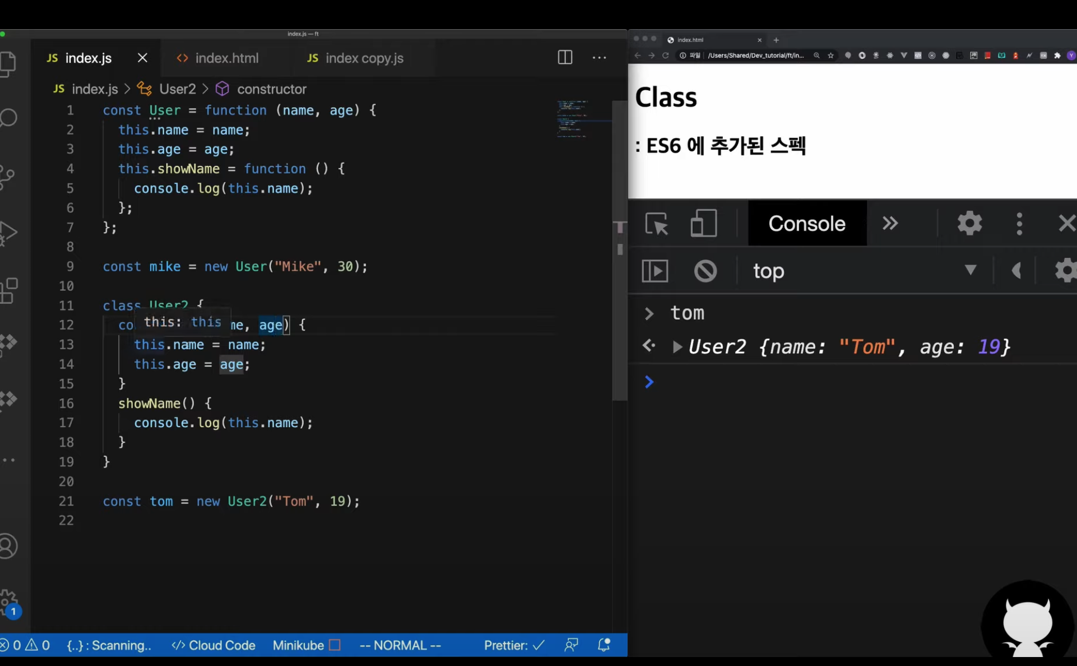1077x666 pixels.
Task: Show more DevTools tabs
Action: [x=890, y=224]
